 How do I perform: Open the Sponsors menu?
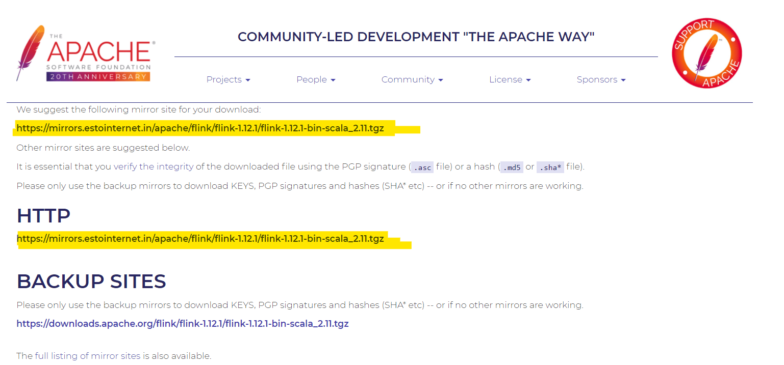(601, 79)
